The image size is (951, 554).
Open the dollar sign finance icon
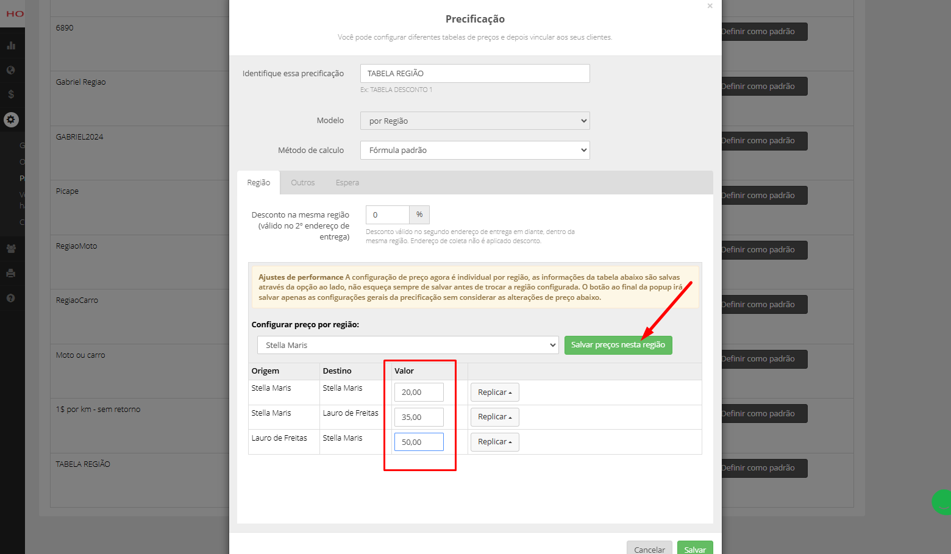[11, 94]
